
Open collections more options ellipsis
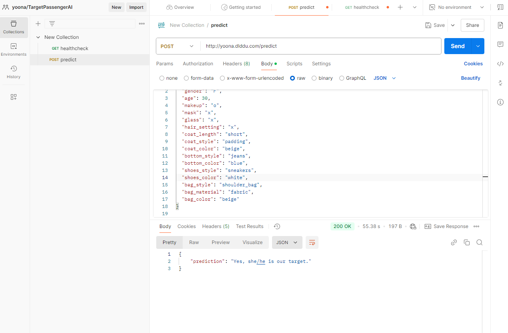click(x=142, y=24)
